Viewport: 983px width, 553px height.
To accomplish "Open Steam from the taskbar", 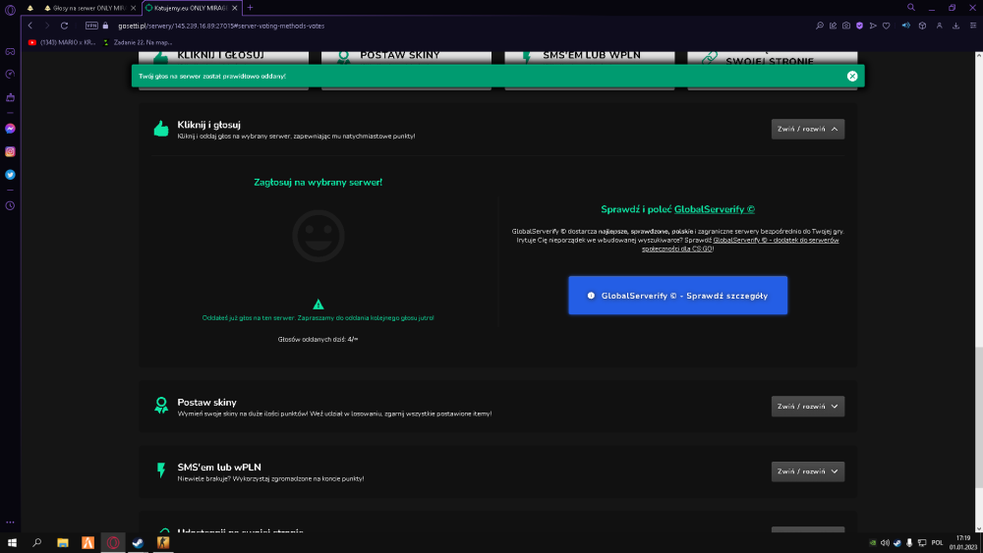I will (x=138, y=543).
